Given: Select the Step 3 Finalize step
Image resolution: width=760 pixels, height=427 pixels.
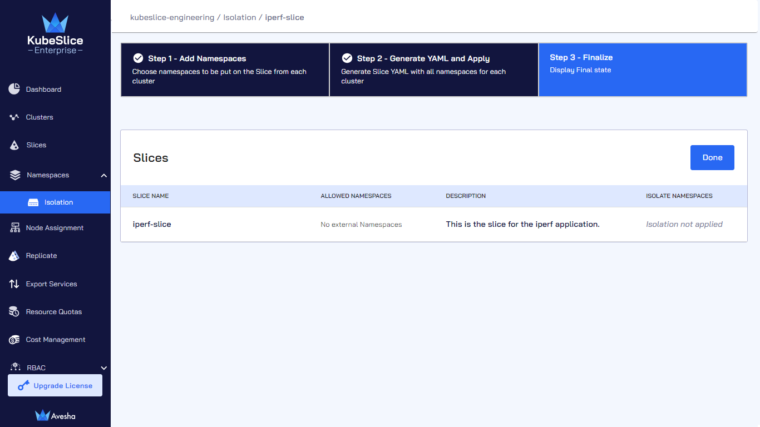Looking at the screenshot, I should pyautogui.click(x=643, y=70).
